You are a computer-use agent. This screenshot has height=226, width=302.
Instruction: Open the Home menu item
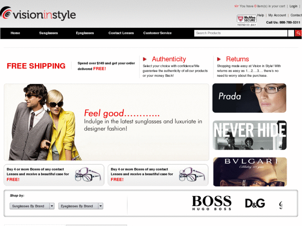(15, 33)
